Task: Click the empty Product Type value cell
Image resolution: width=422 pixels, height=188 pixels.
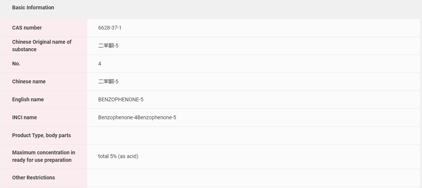Action: click(x=253, y=135)
